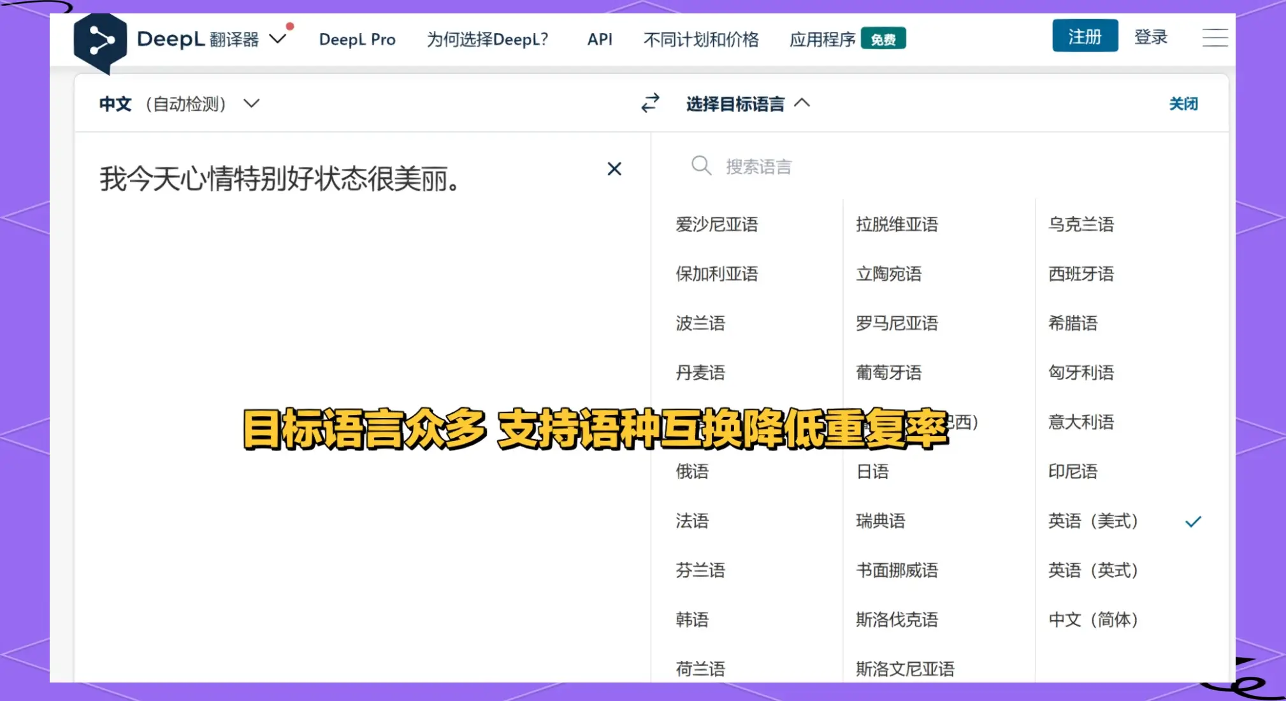Select 韩语 as target language

pos(692,619)
